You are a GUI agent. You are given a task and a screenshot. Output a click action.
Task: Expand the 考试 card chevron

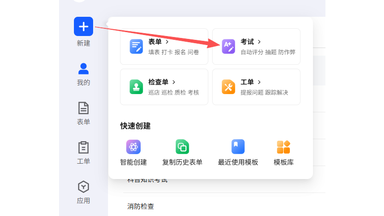[x=259, y=42]
